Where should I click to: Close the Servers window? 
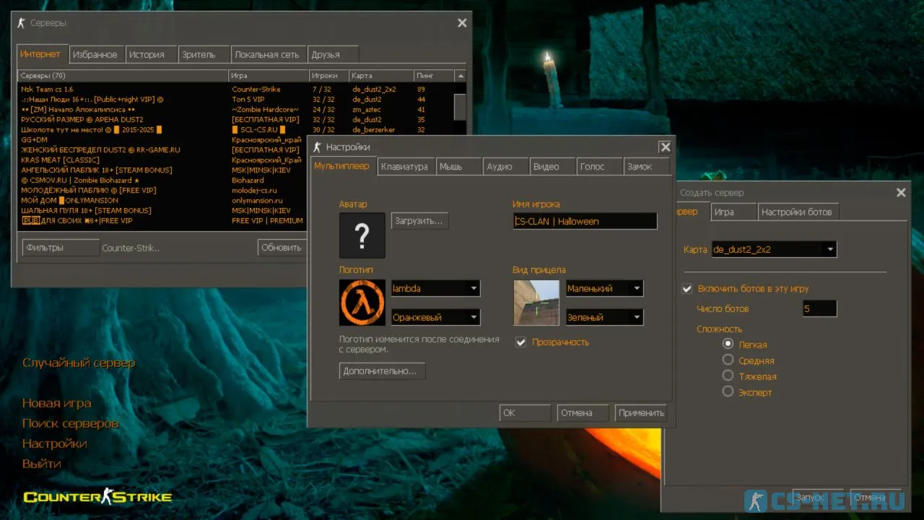pyautogui.click(x=462, y=23)
